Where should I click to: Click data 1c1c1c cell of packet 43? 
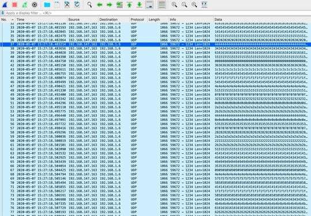click(x=261, y=70)
